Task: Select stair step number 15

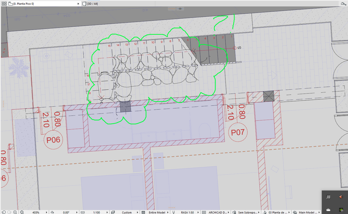Action: (109, 46)
